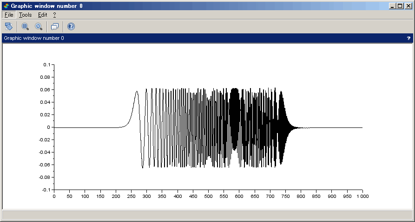Click y-axis label 0.1

tap(47, 65)
